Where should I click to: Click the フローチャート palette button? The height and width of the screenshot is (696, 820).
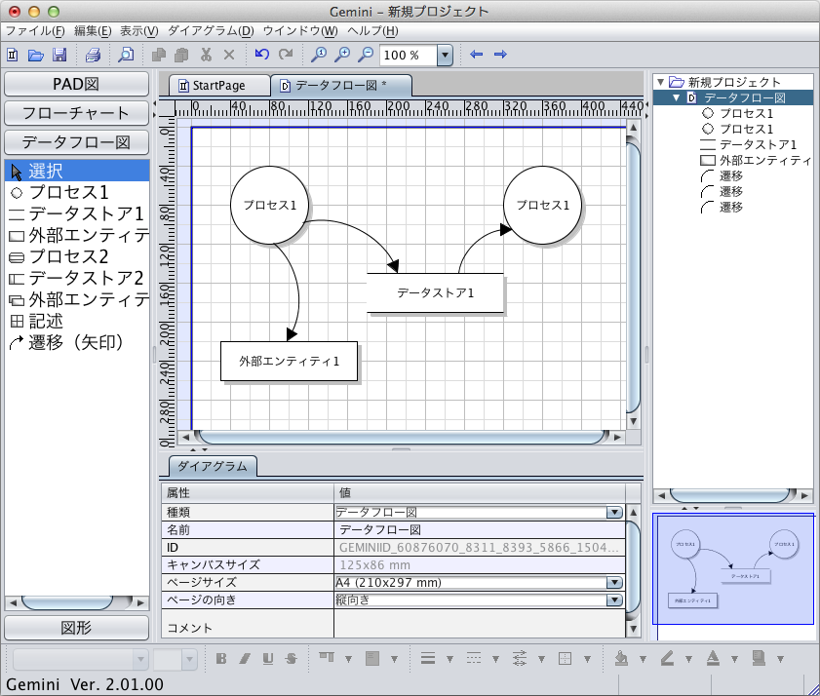[76, 113]
